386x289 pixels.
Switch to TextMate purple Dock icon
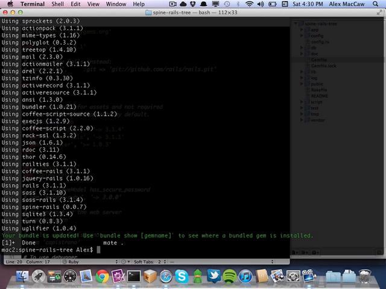tap(118, 276)
